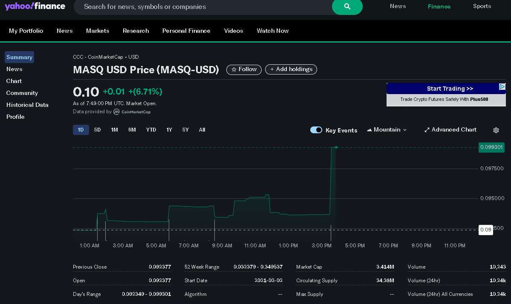This screenshot has height=304, width=511.
Task: Click the Start Trading advertisement banner
Action: (x=446, y=95)
